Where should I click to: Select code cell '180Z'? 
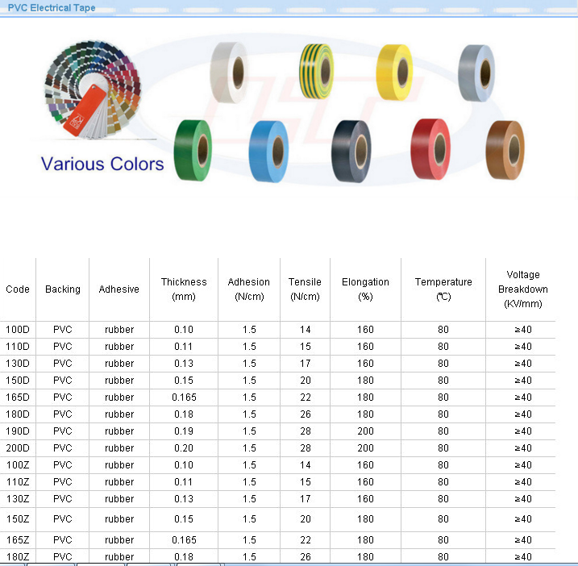18,557
